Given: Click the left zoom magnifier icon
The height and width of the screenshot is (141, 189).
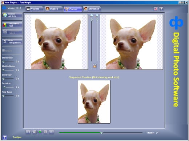Looking at the screenshot, I should pos(92,16).
